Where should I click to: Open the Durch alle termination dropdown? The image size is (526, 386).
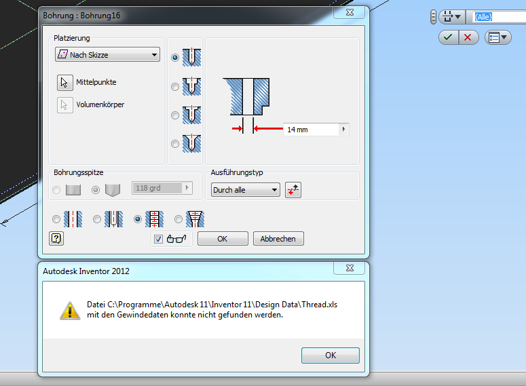tap(246, 190)
